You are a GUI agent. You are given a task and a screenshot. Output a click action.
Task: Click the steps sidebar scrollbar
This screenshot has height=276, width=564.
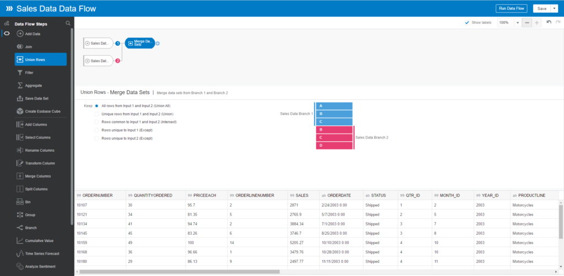72,125
